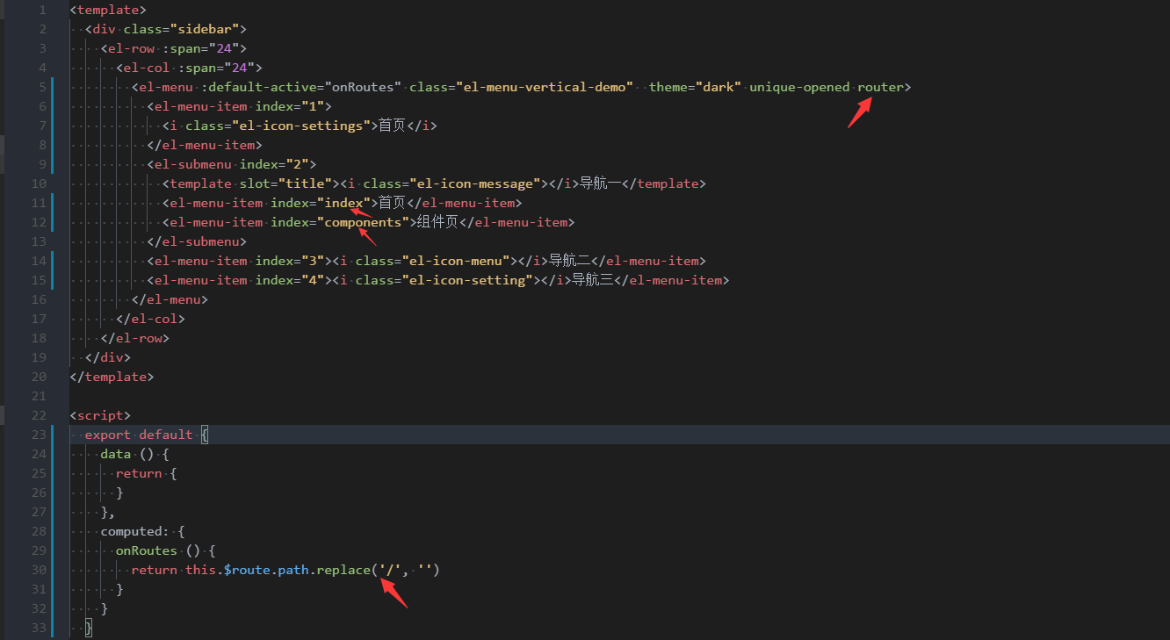Click the export keyword
1170x640 pixels.
(108, 435)
